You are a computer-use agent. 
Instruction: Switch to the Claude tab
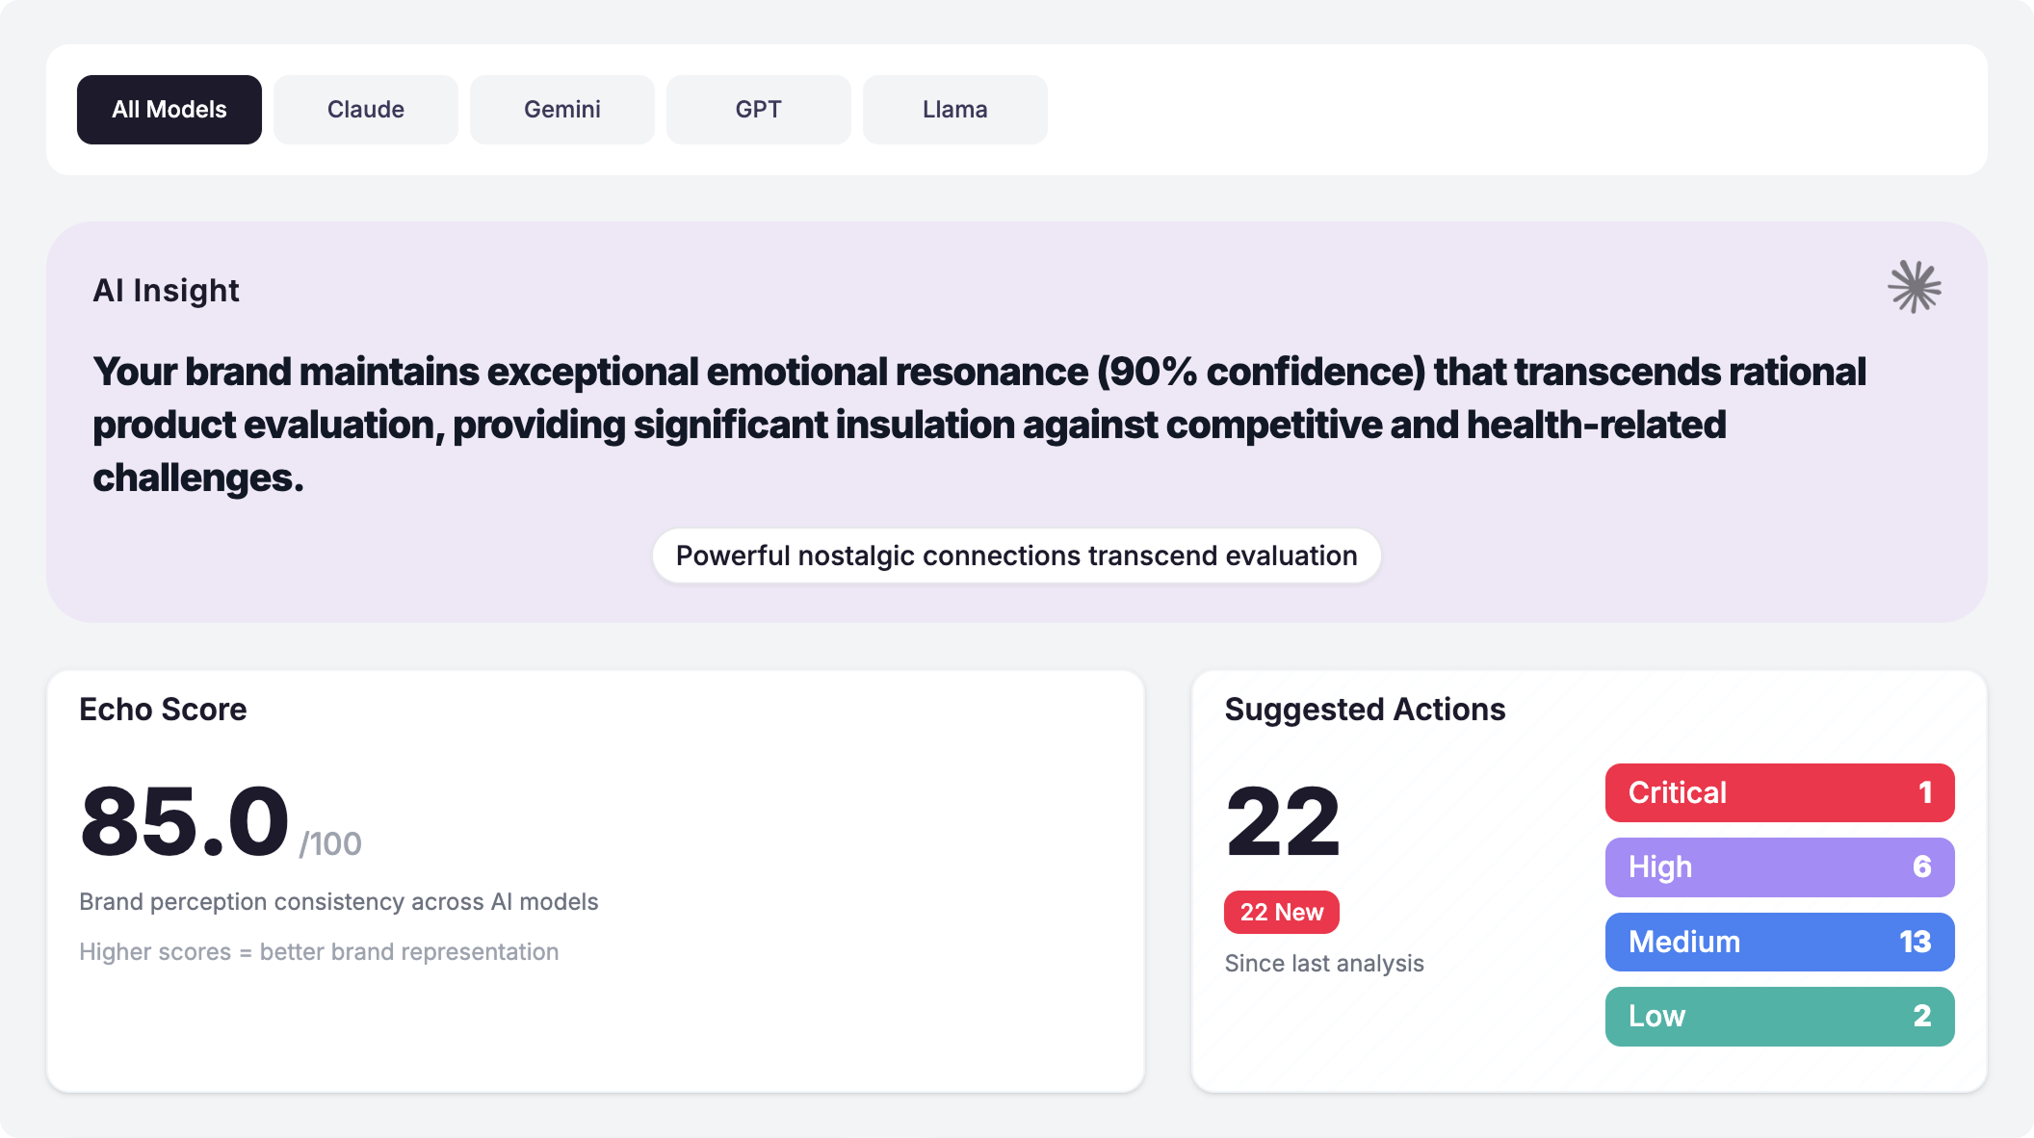pos(366,110)
